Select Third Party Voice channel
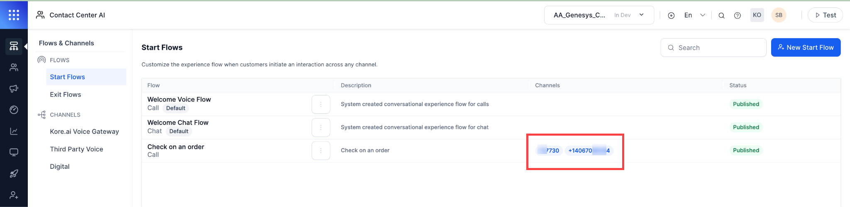Viewport: 850px width, 207px height. (76, 149)
